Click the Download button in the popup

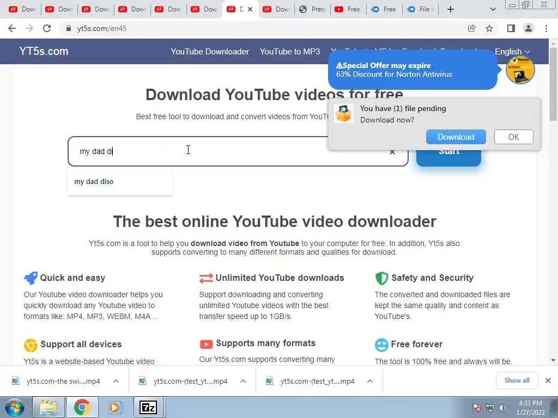pos(456,137)
